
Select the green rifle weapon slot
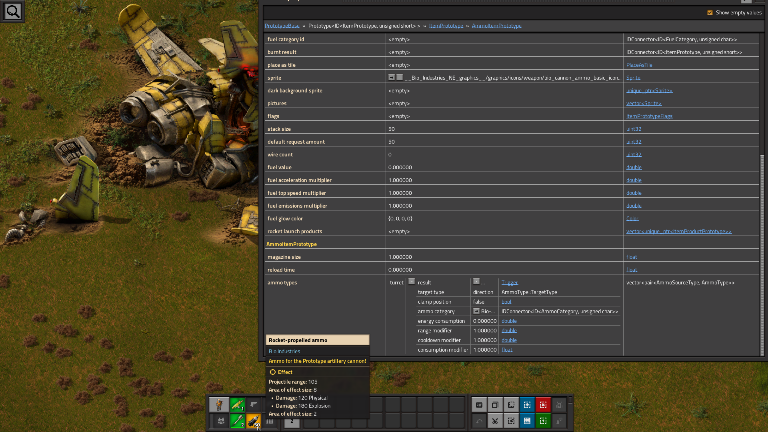coord(237,405)
